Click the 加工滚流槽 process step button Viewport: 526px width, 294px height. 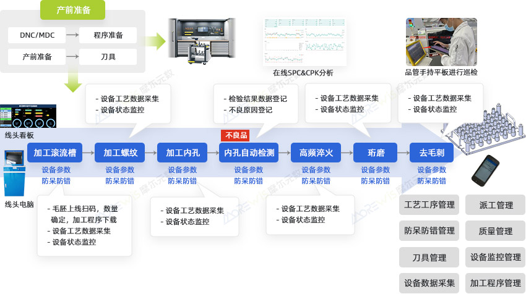tap(55, 153)
